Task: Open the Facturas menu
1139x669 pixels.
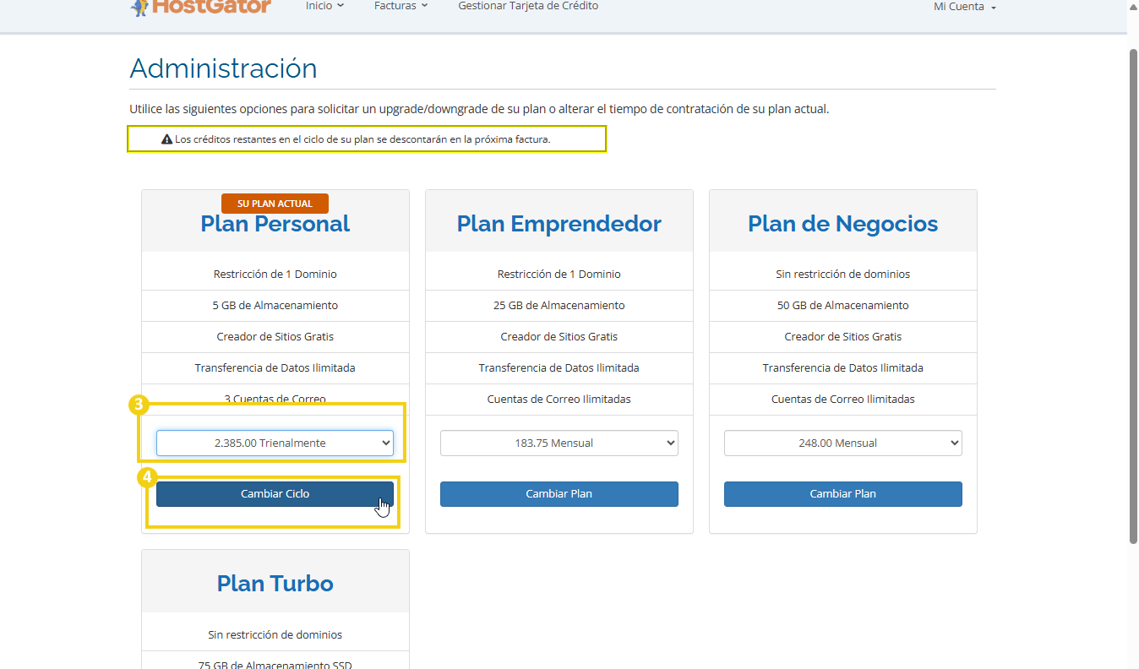Action: (x=401, y=6)
